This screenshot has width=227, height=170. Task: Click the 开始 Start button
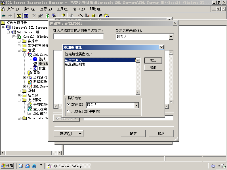(x=7, y=166)
